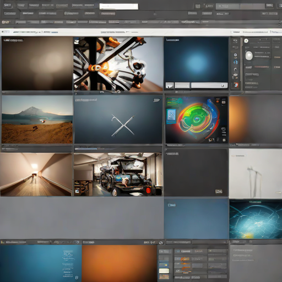Click the wide gray bar beneath blue glow preview
282x282 pixels.
point(209,85)
